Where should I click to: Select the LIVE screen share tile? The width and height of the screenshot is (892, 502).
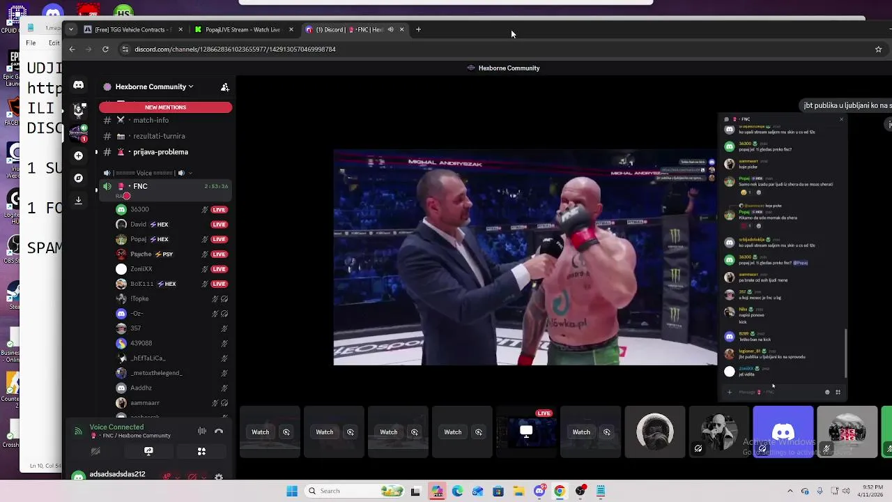pos(526,432)
